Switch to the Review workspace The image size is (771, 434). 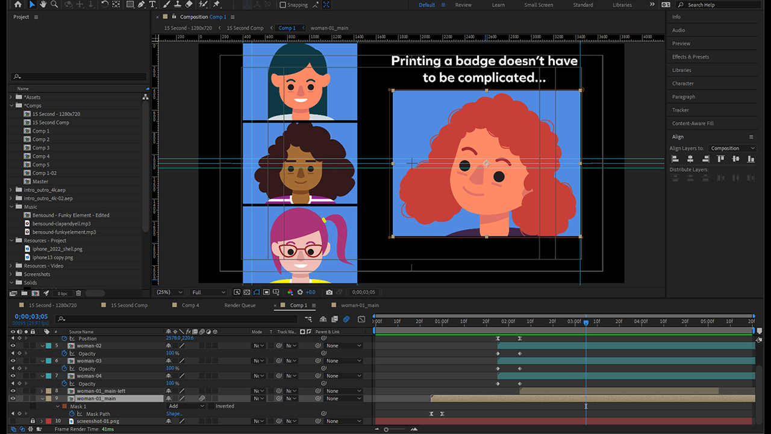(463, 5)
